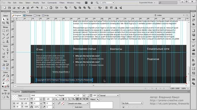The height and width of the screenshot is (110, 197).
Task: Select the Pointer tool
Action: [3, 19]
